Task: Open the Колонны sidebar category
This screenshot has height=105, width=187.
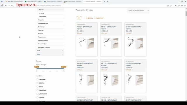Action: coord(40,34)
